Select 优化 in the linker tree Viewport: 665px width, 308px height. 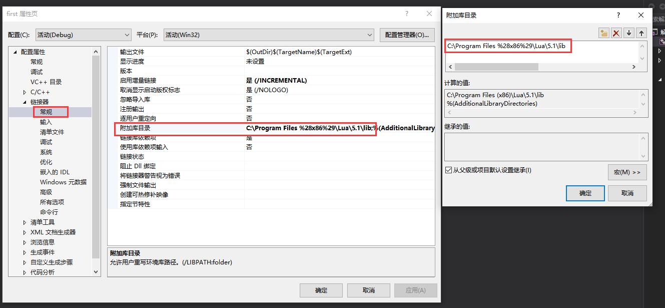tap(46, 162)
